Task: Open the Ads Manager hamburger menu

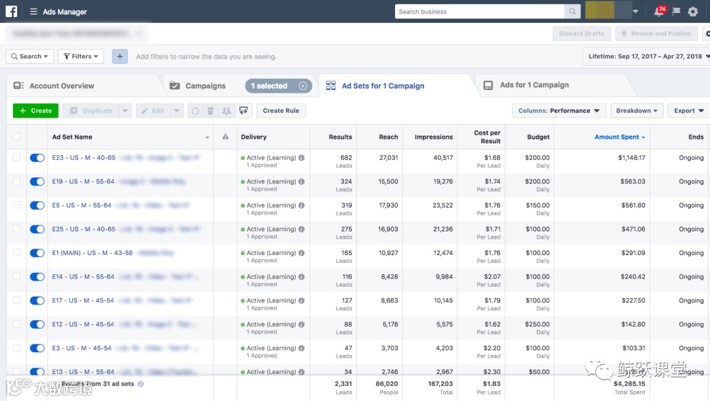Action: point(34,11)
